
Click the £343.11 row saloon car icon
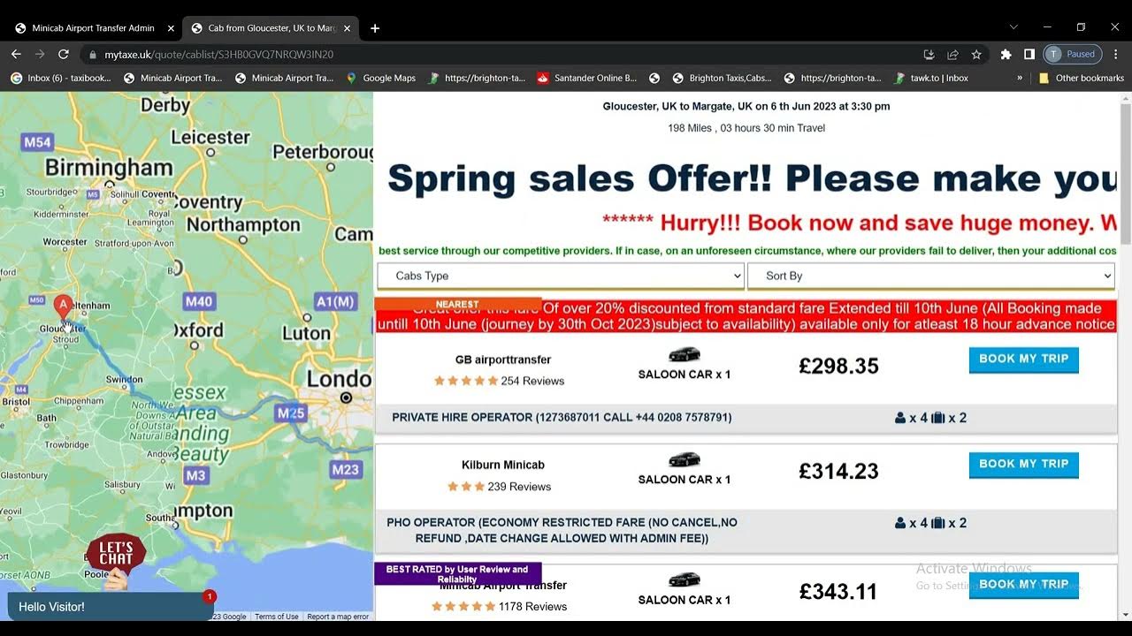pyautogui.click(x=685, y=580)
